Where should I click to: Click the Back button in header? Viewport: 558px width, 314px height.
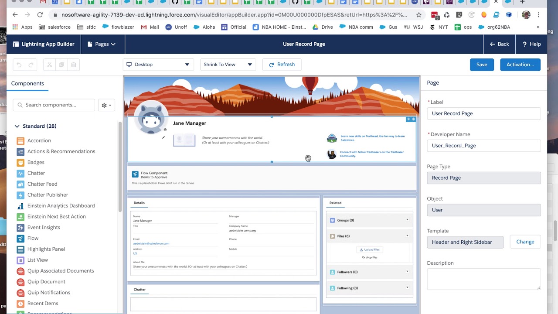click(499, 44)
